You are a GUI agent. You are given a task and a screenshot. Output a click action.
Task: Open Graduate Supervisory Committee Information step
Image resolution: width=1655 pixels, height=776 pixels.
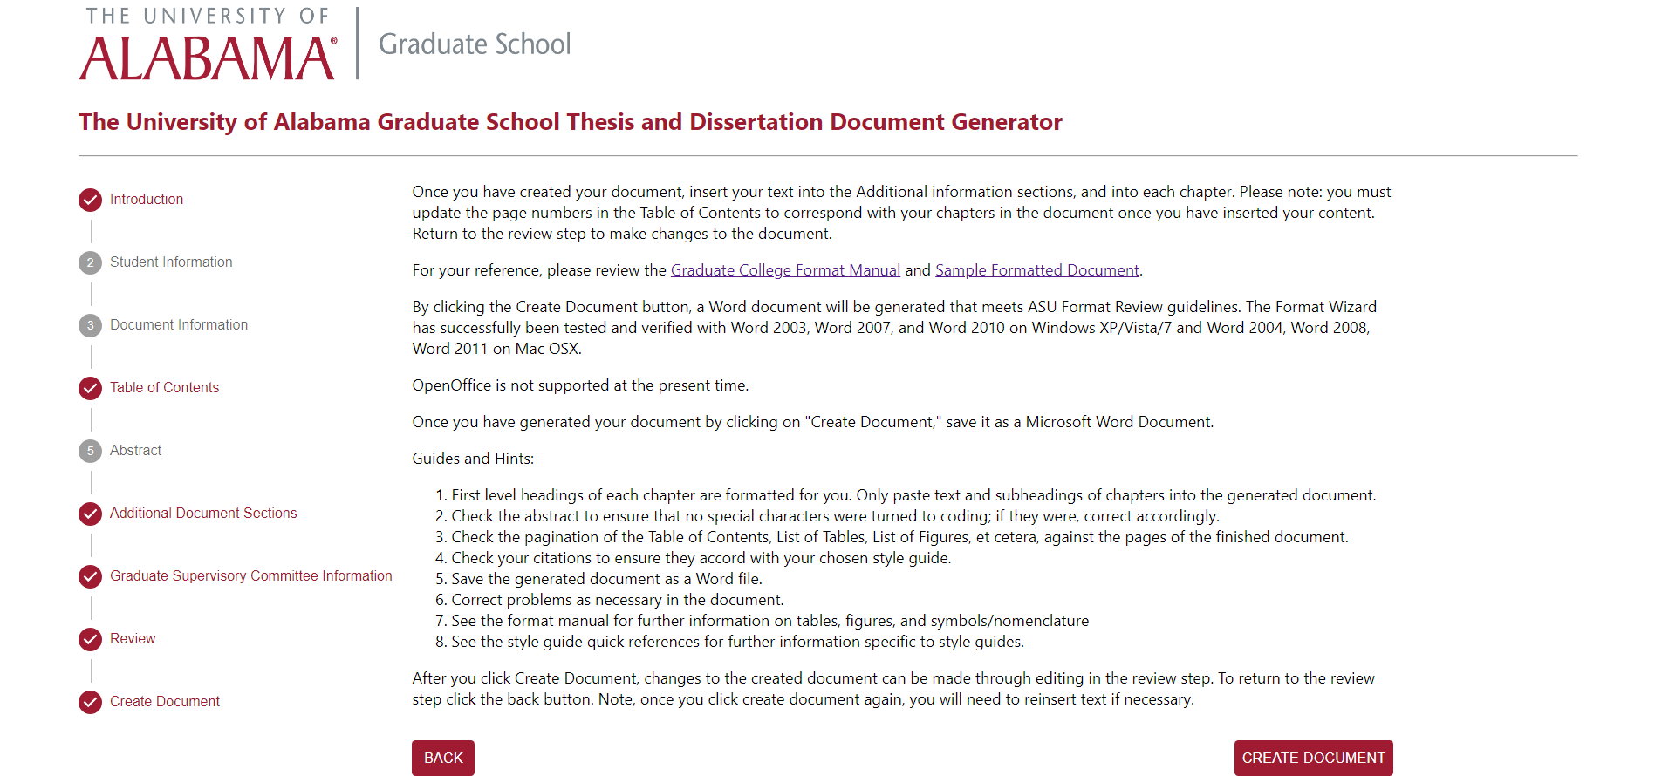(x=250, y=576)
